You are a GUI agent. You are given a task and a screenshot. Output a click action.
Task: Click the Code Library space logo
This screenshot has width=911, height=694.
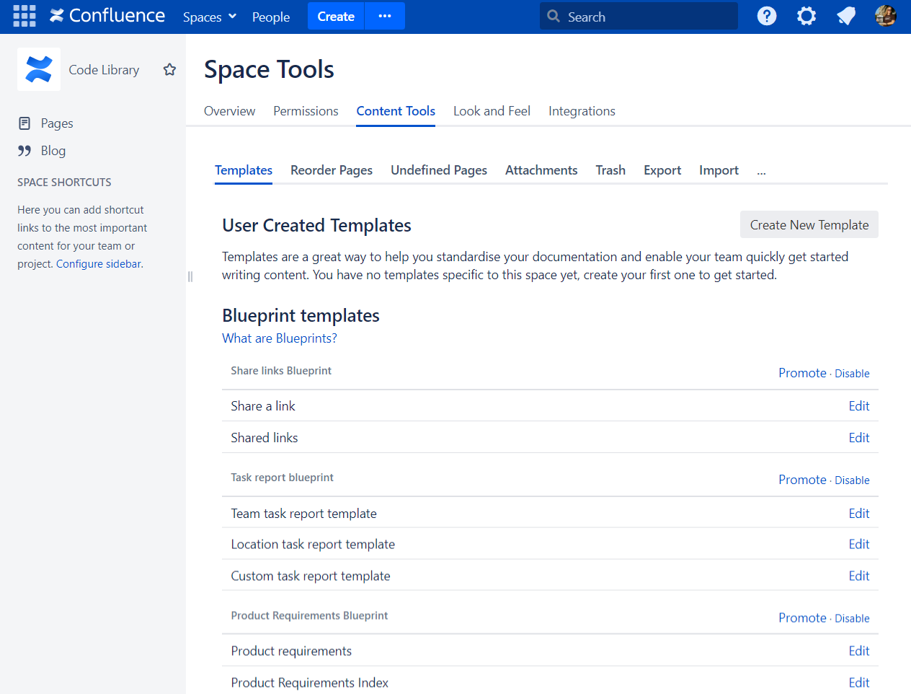39,69
